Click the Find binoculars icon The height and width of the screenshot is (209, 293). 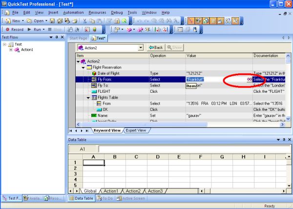coord(169,21)
